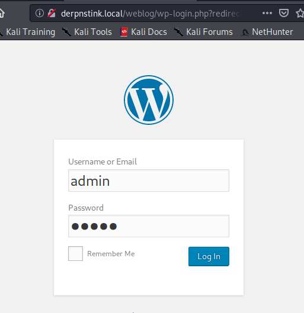
Task: Save page with the Pocket icon
Action: pos(284,13)
